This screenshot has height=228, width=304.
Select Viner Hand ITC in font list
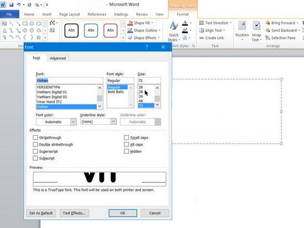pyautogui.click(x=66, y=102)
